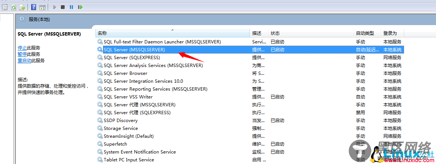Click the gear icon of Superfetch
The height and width of the screenshot is (164, 436).
click(x=100, y=144)
